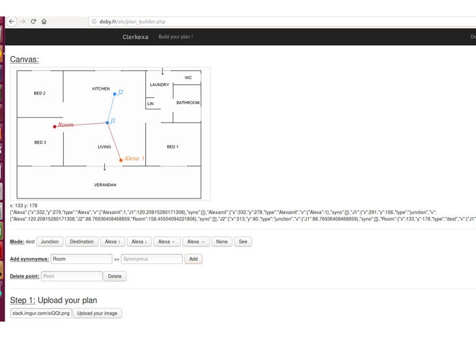Choose Alexa up-arrow mode button
This screenshot has width=476, height=338.
point(112,242)
